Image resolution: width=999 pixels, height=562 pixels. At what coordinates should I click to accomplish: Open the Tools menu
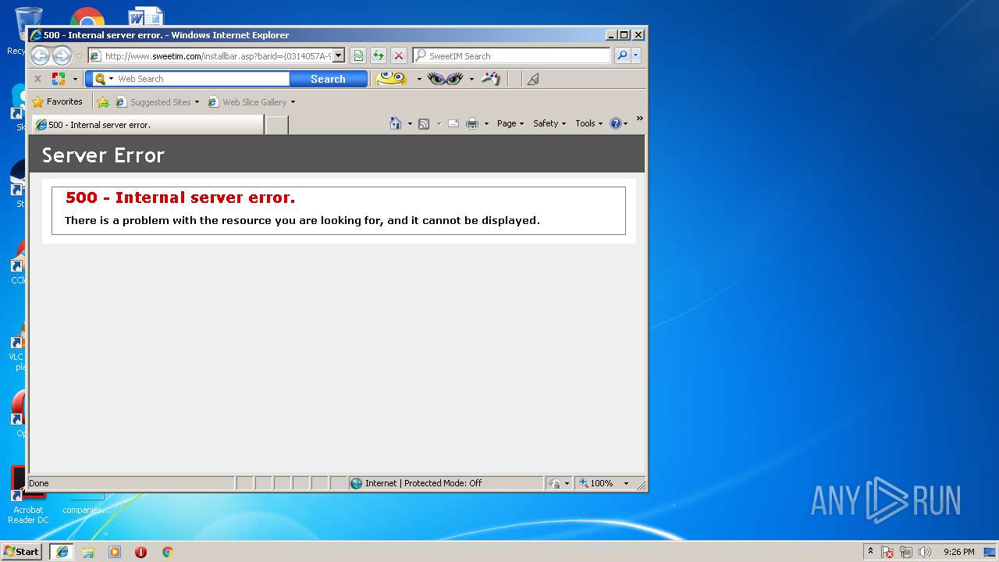[x=589, y=123]
